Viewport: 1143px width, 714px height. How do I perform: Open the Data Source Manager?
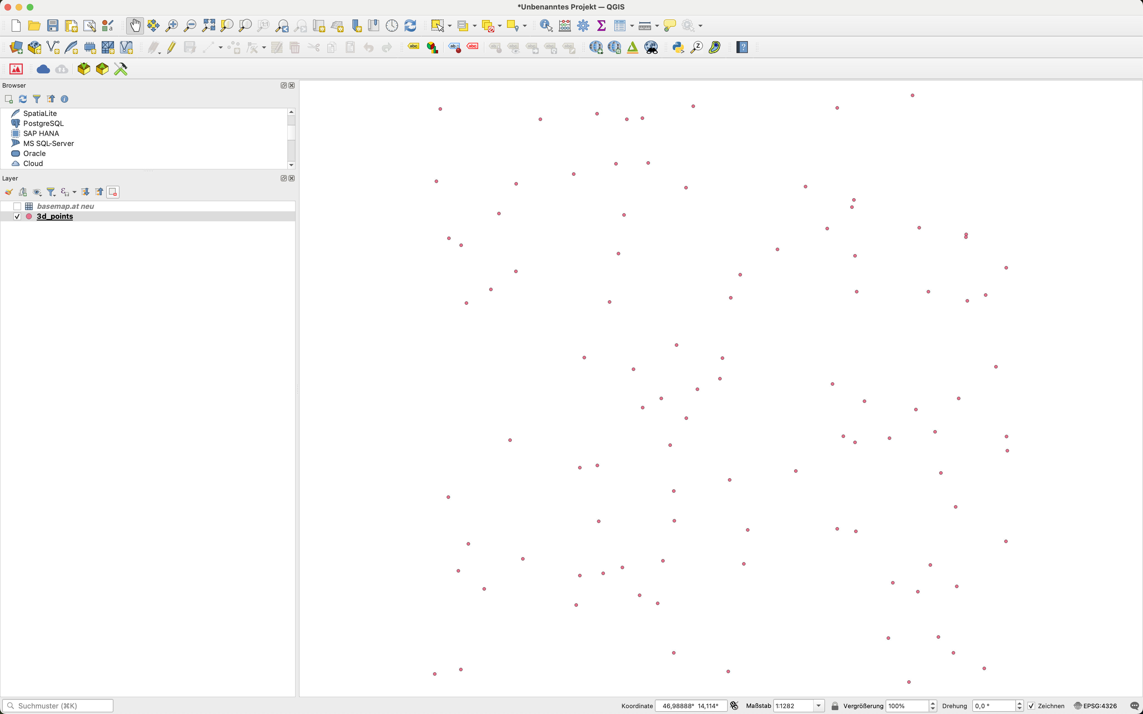click(x=16, y=47)
